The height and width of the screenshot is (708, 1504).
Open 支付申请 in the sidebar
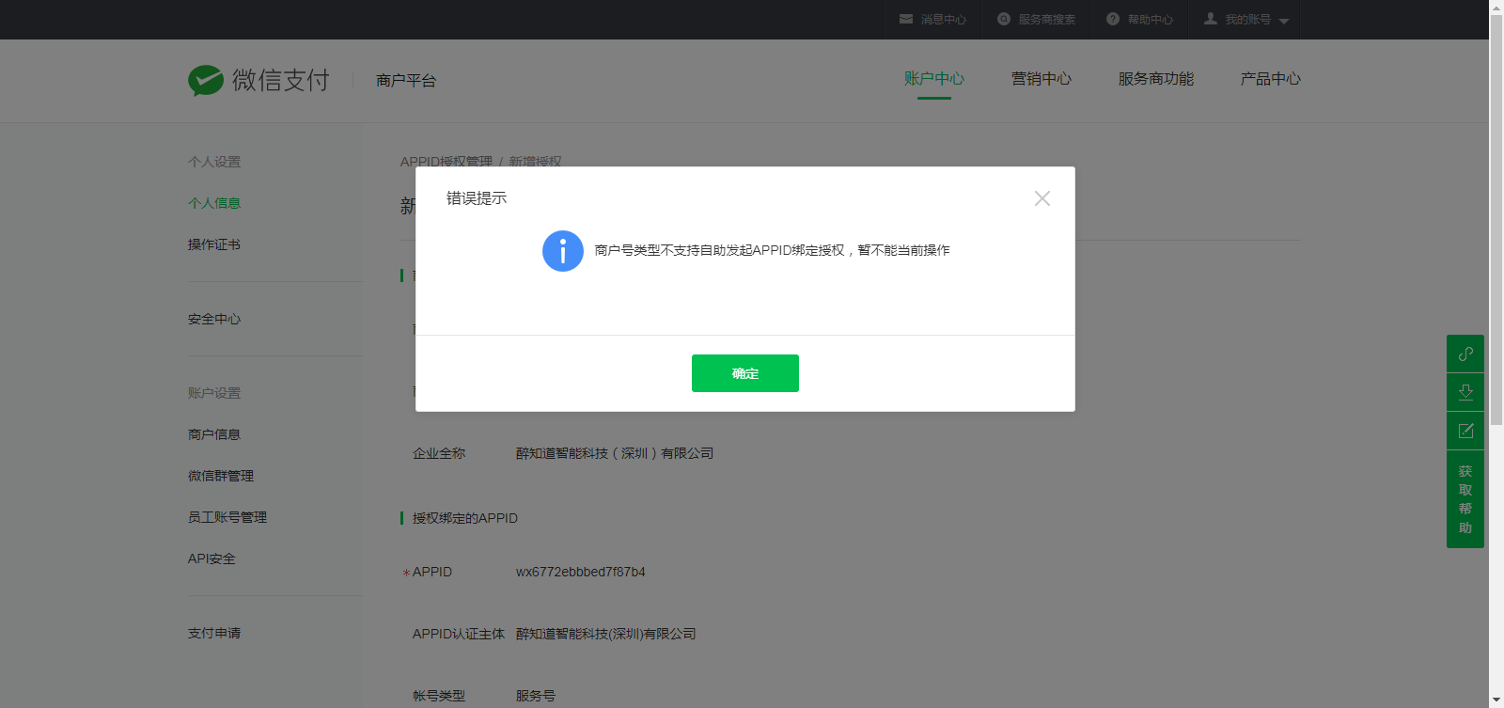(214, 633)
